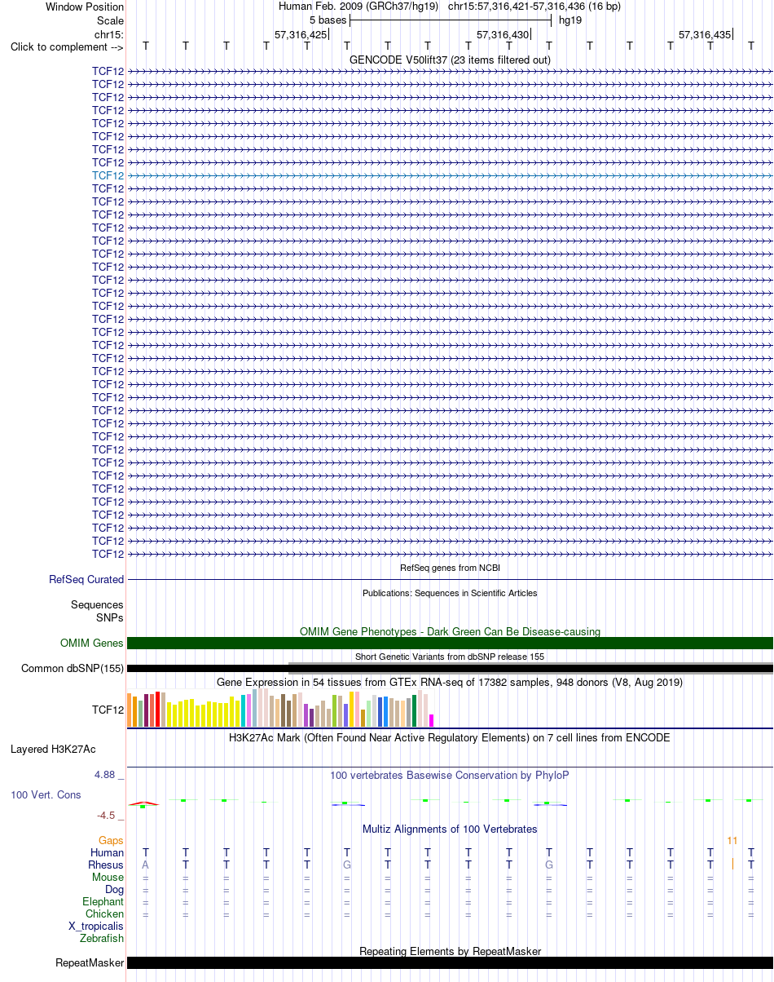Click the black RepeatMasker element bar

[450, 962]
